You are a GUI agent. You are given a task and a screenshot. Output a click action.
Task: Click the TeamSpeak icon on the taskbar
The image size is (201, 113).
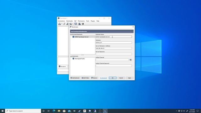pos(105,111)
